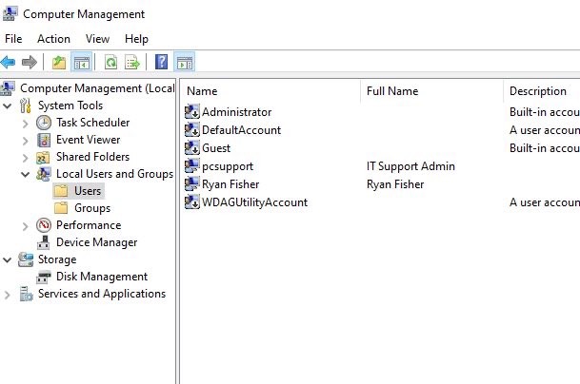
Task: Click the Event Viewer icon in tree
Action: point(44,140)
